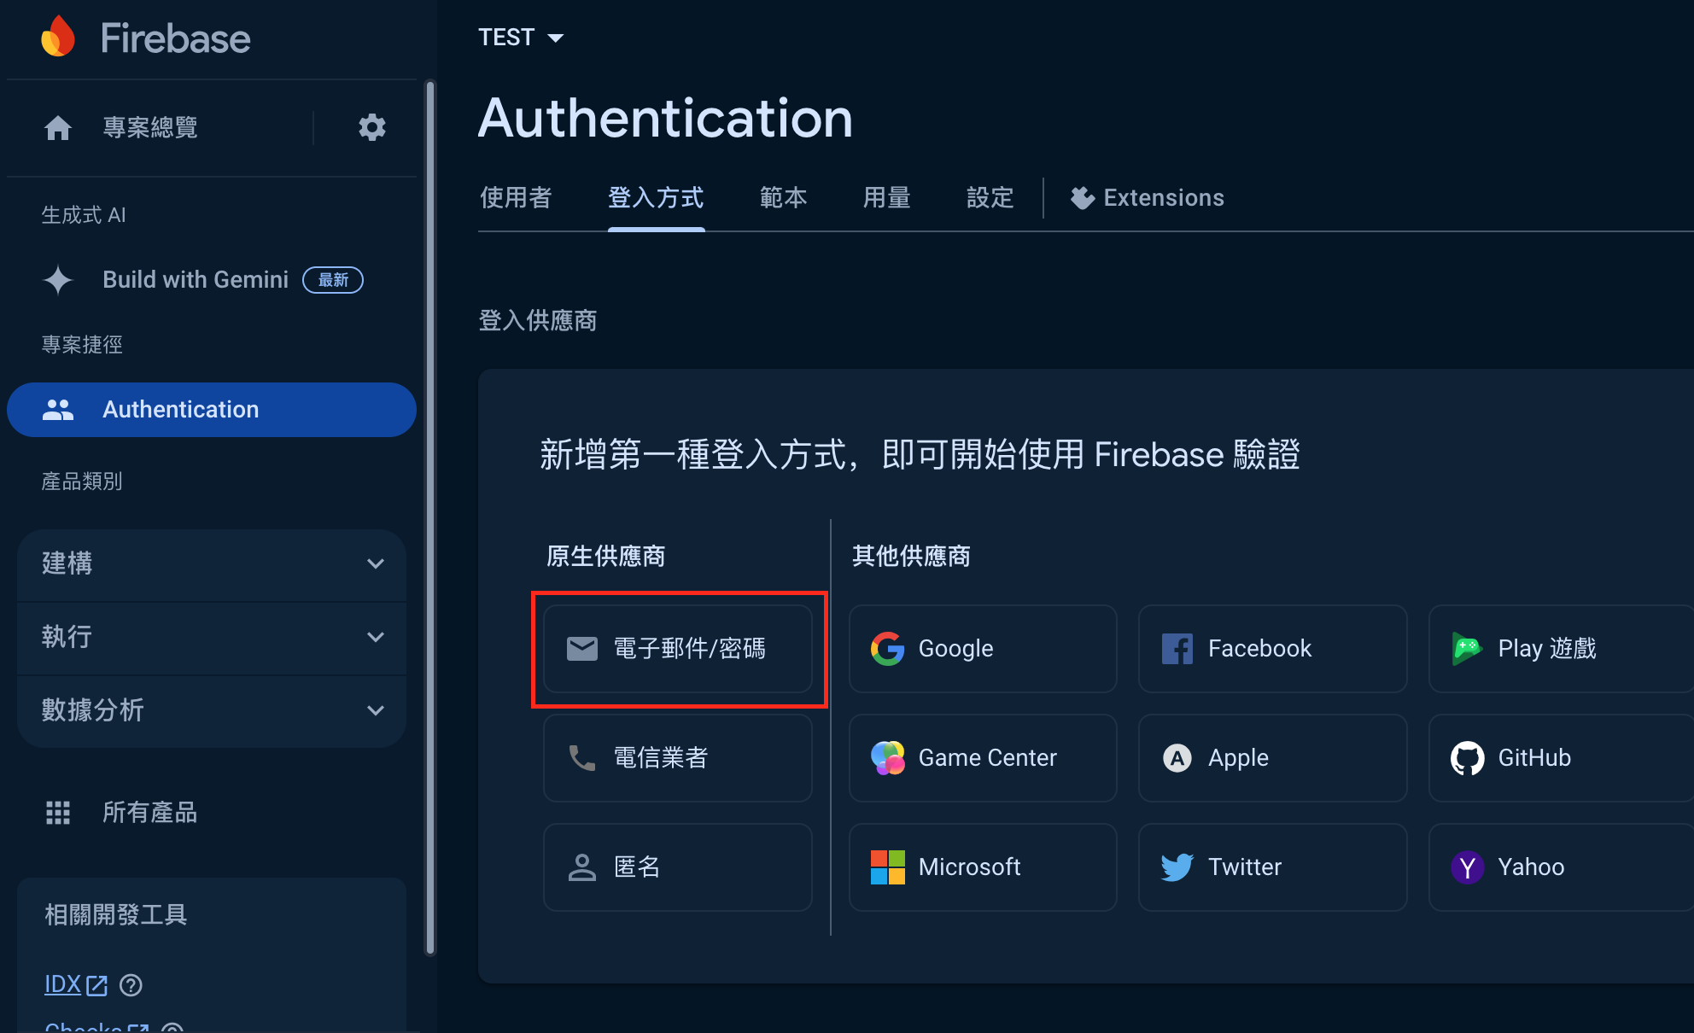This screenshot has width=1694, height=1033.
Task: Click the Firebase home 專案總覽 icon
Action: 57,127
